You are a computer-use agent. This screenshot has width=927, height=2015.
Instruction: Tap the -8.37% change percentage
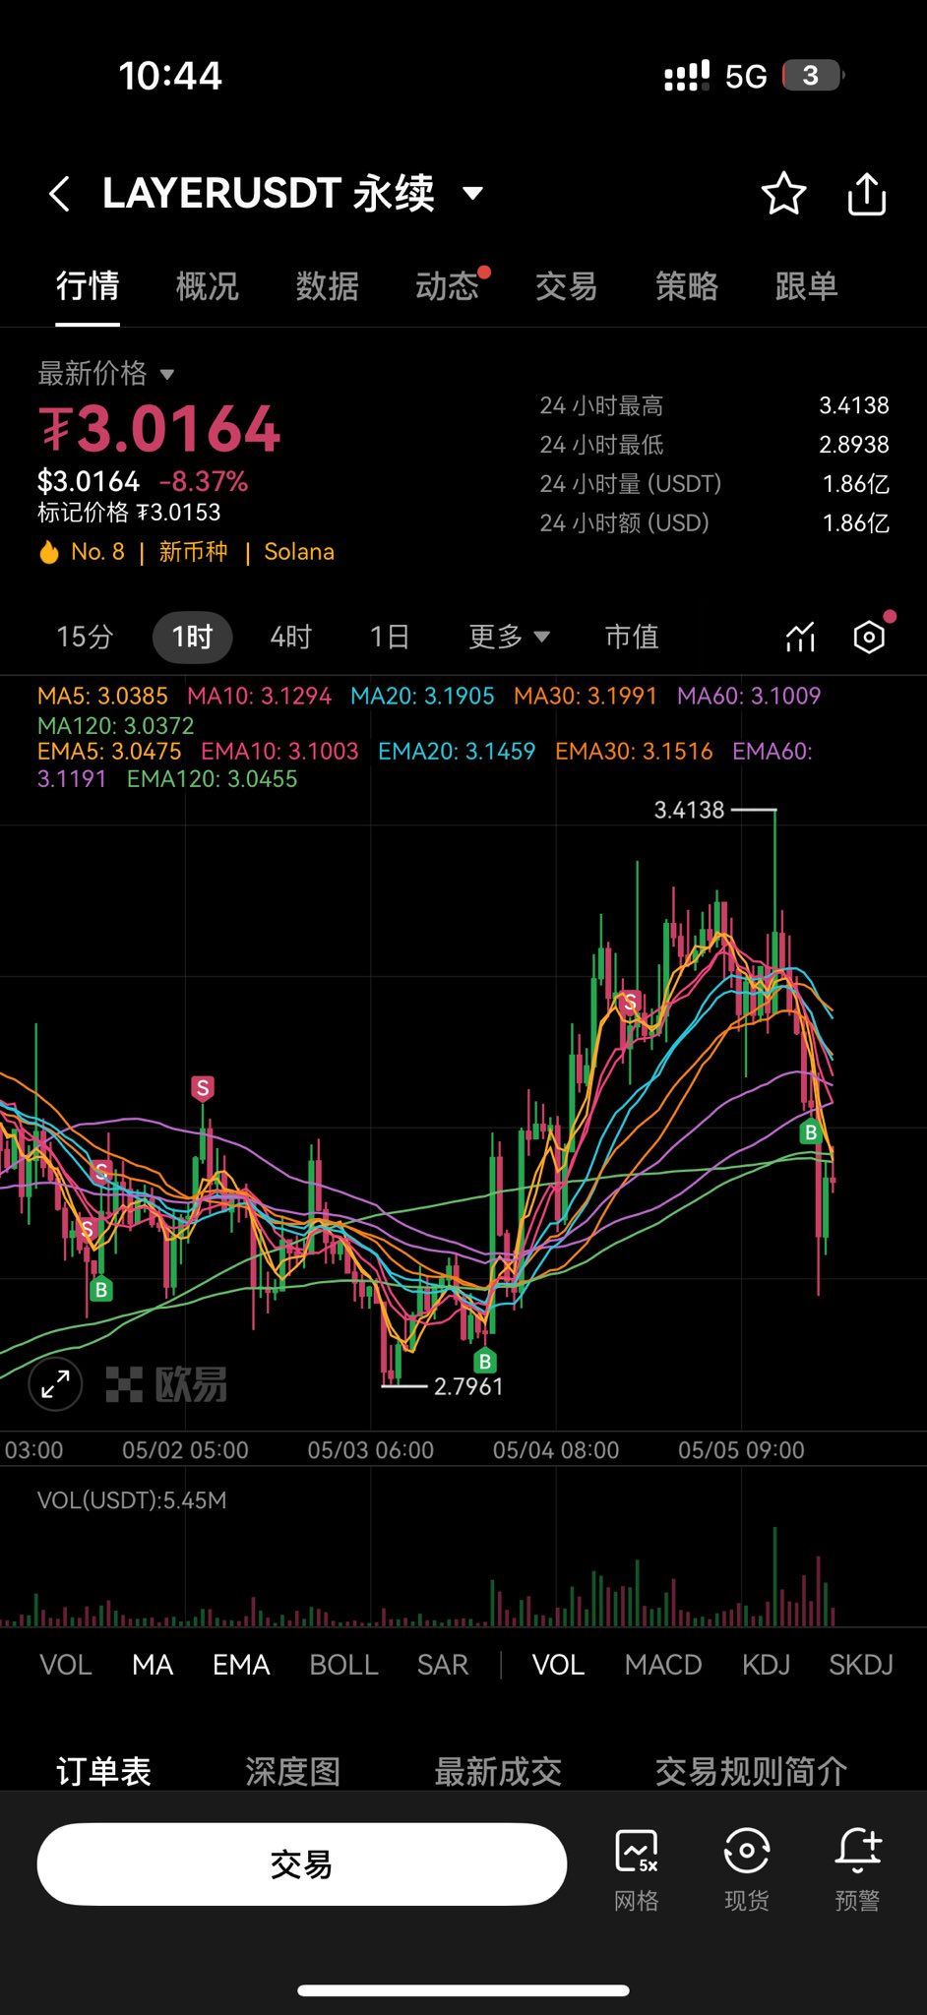tap(203, 482)
